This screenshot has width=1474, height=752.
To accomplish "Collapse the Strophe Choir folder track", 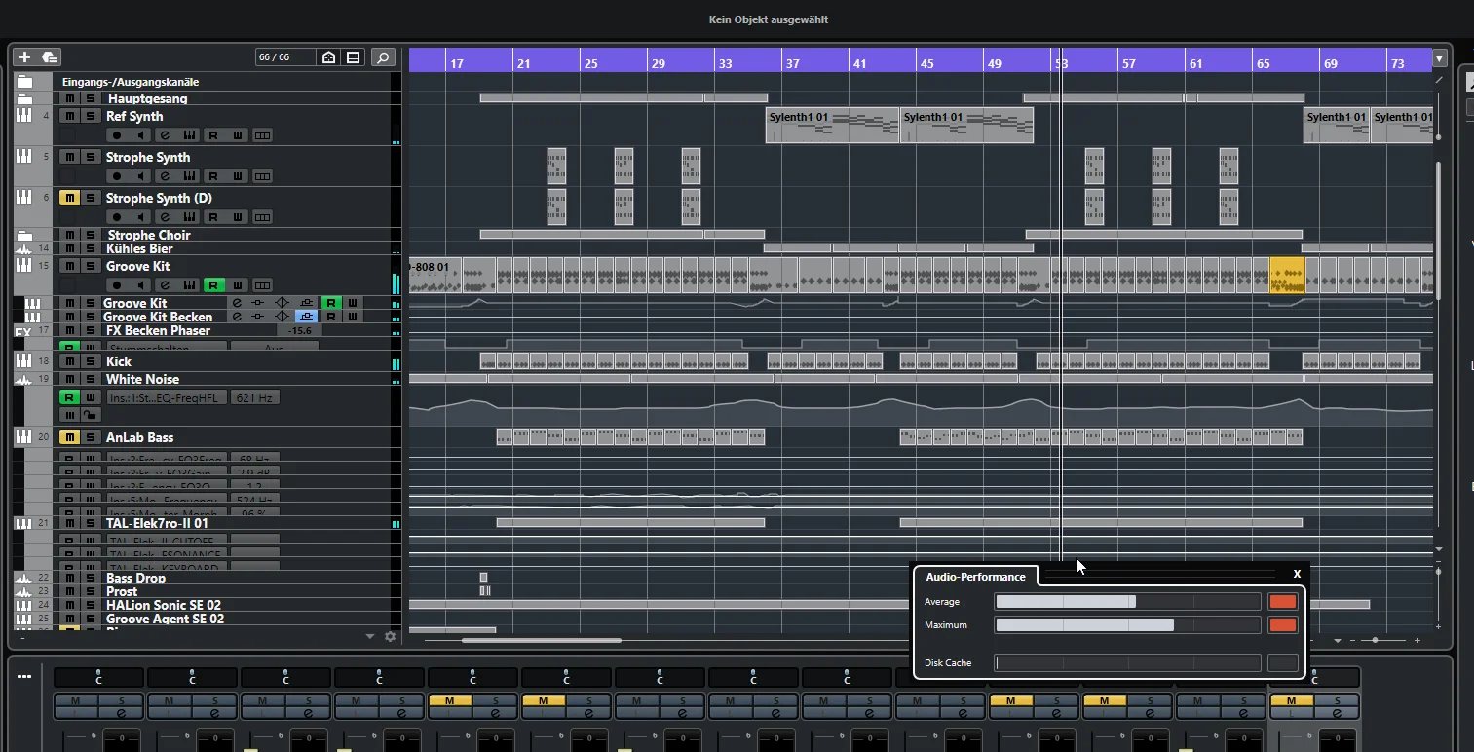I will 24,235.
